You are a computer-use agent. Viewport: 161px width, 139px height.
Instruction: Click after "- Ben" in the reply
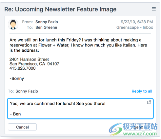(x=21, y=114)
